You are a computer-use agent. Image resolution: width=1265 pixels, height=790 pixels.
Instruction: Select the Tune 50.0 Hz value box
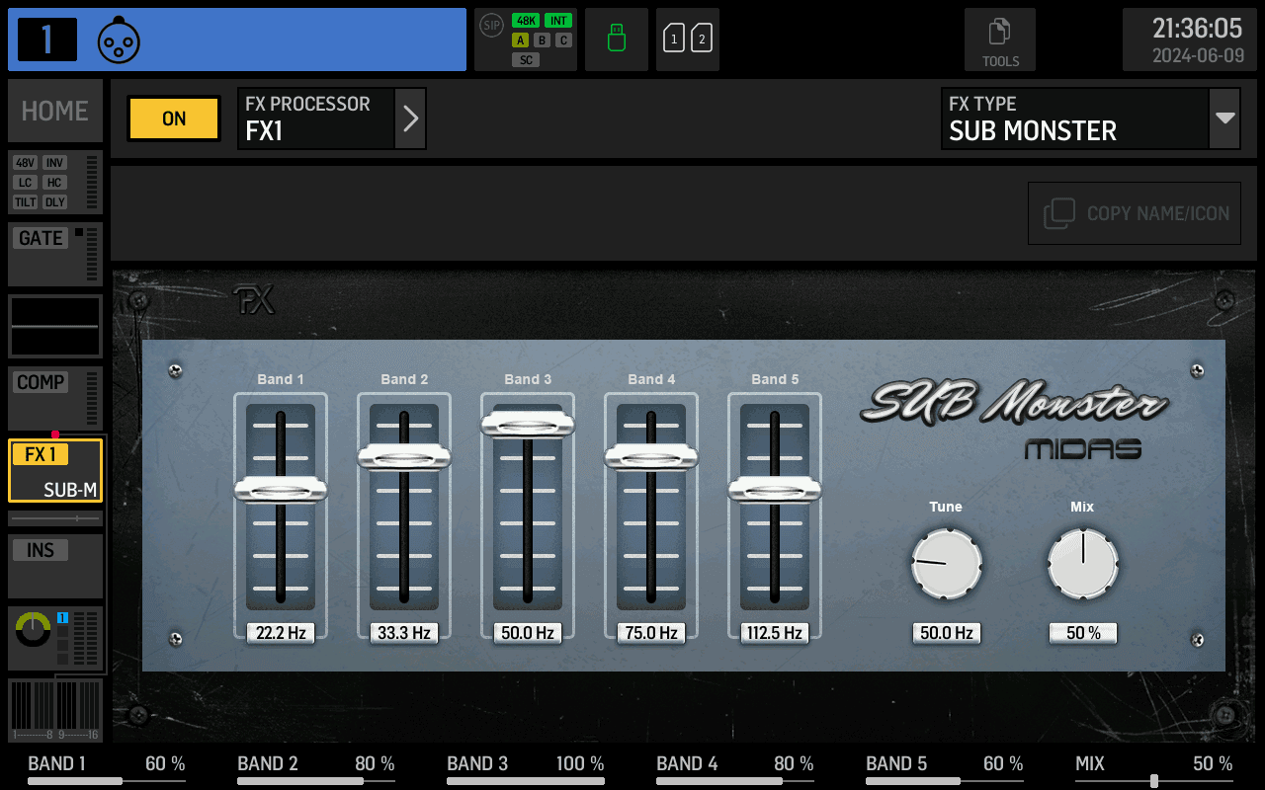tap(947, 633)
